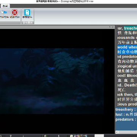This screenshot has height=137, width=137.
Task: Select the subtitle line 'ood! Blood'
Action: (127, 76)
